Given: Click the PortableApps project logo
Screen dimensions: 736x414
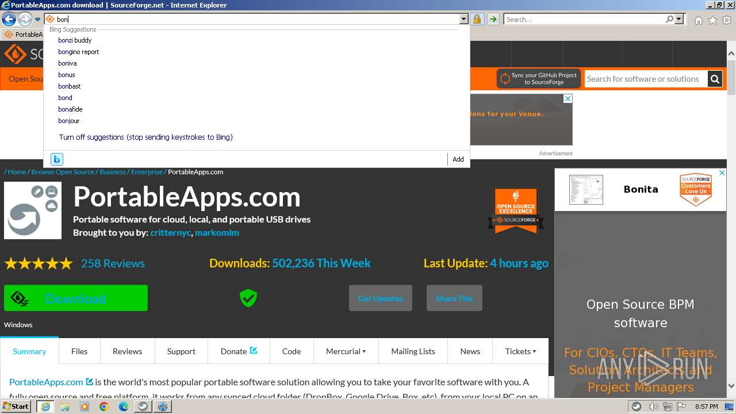Looking at the screenshot, I should (x=33, y=210).
